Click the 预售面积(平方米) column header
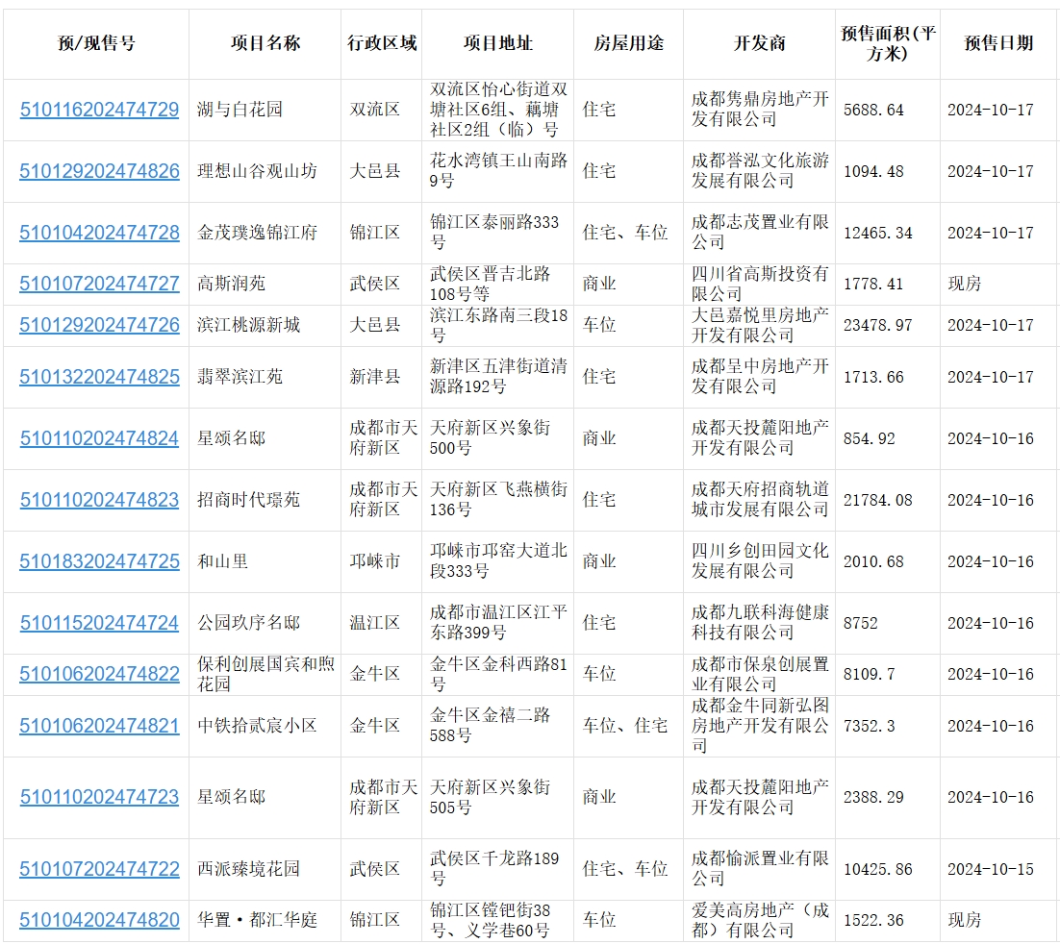The width and height of the screenshot is (1060, 944). [888, 43]
